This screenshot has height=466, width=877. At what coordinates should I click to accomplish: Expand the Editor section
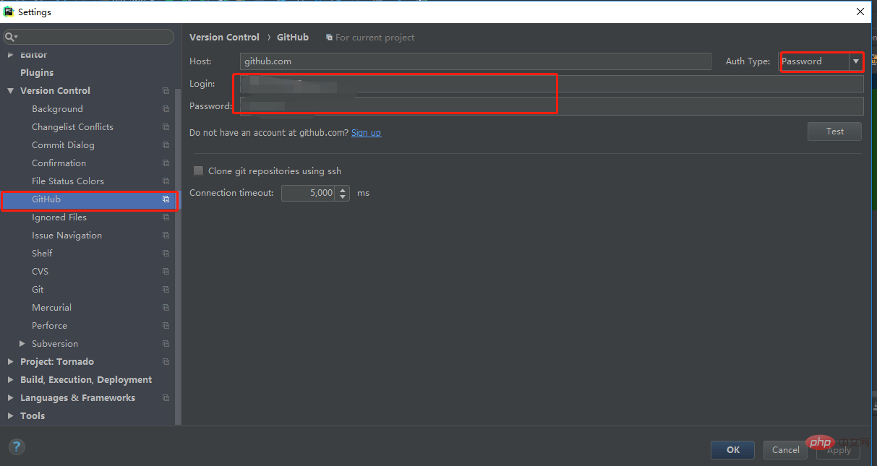[x=10, y=55]
